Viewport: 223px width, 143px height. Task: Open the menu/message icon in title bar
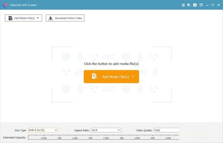201,5
